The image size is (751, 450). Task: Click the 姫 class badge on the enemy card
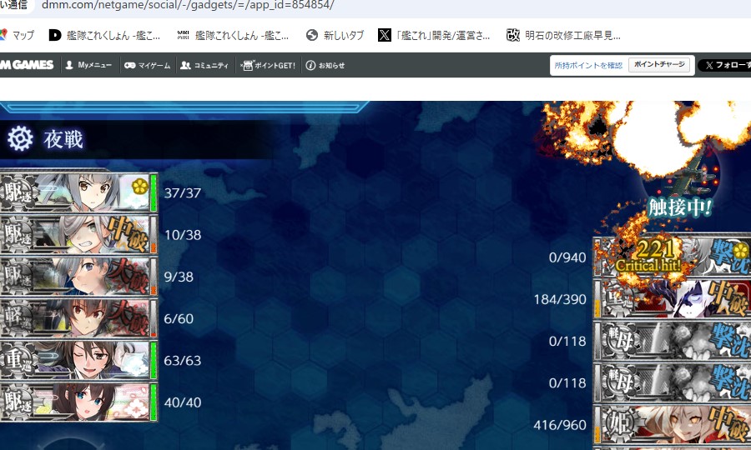(x=620, y=425)
